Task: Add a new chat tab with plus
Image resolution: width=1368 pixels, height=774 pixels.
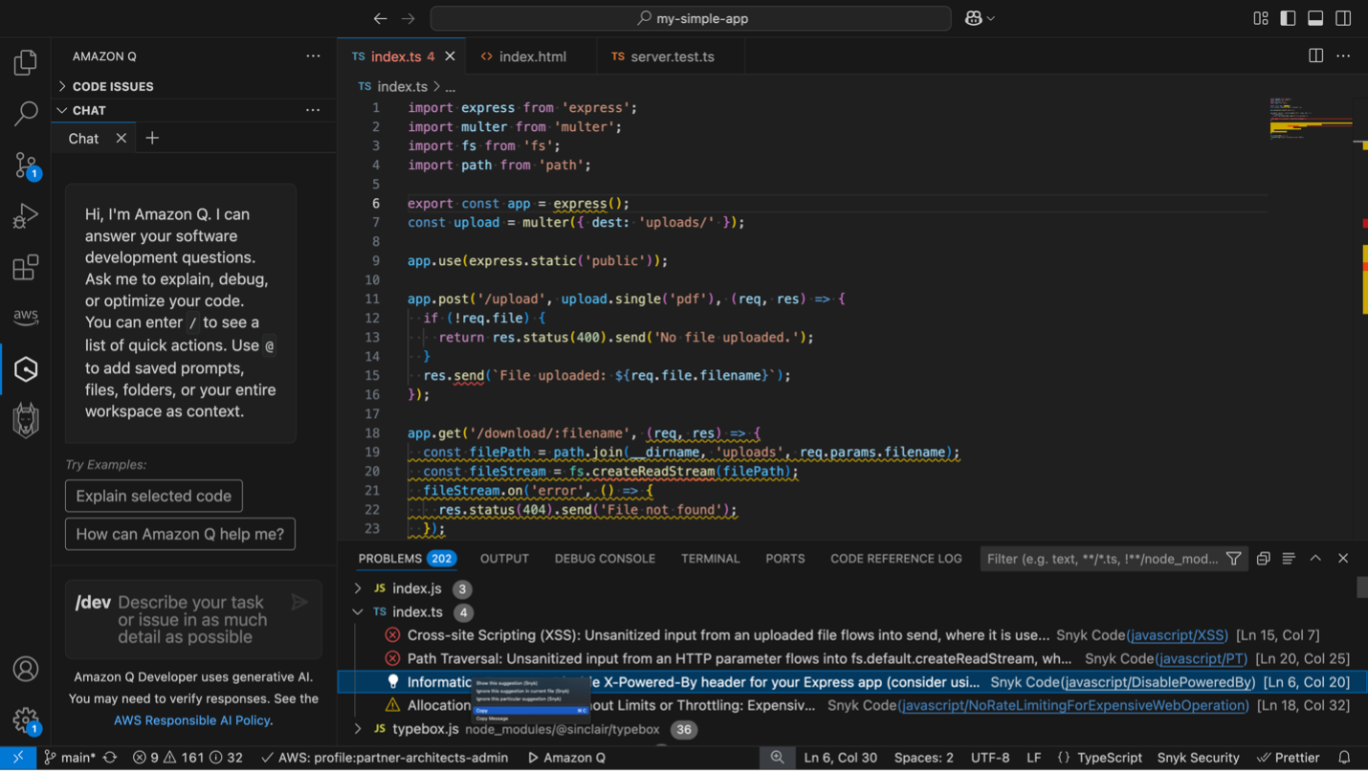Action: [x=152, y=138]
